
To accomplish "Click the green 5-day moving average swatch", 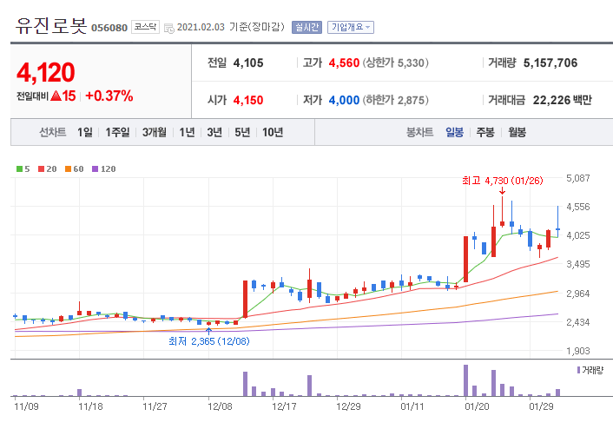I will click(x=19, y=169).
